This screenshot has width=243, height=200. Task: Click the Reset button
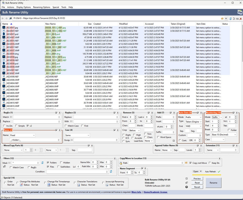(197, 183)
